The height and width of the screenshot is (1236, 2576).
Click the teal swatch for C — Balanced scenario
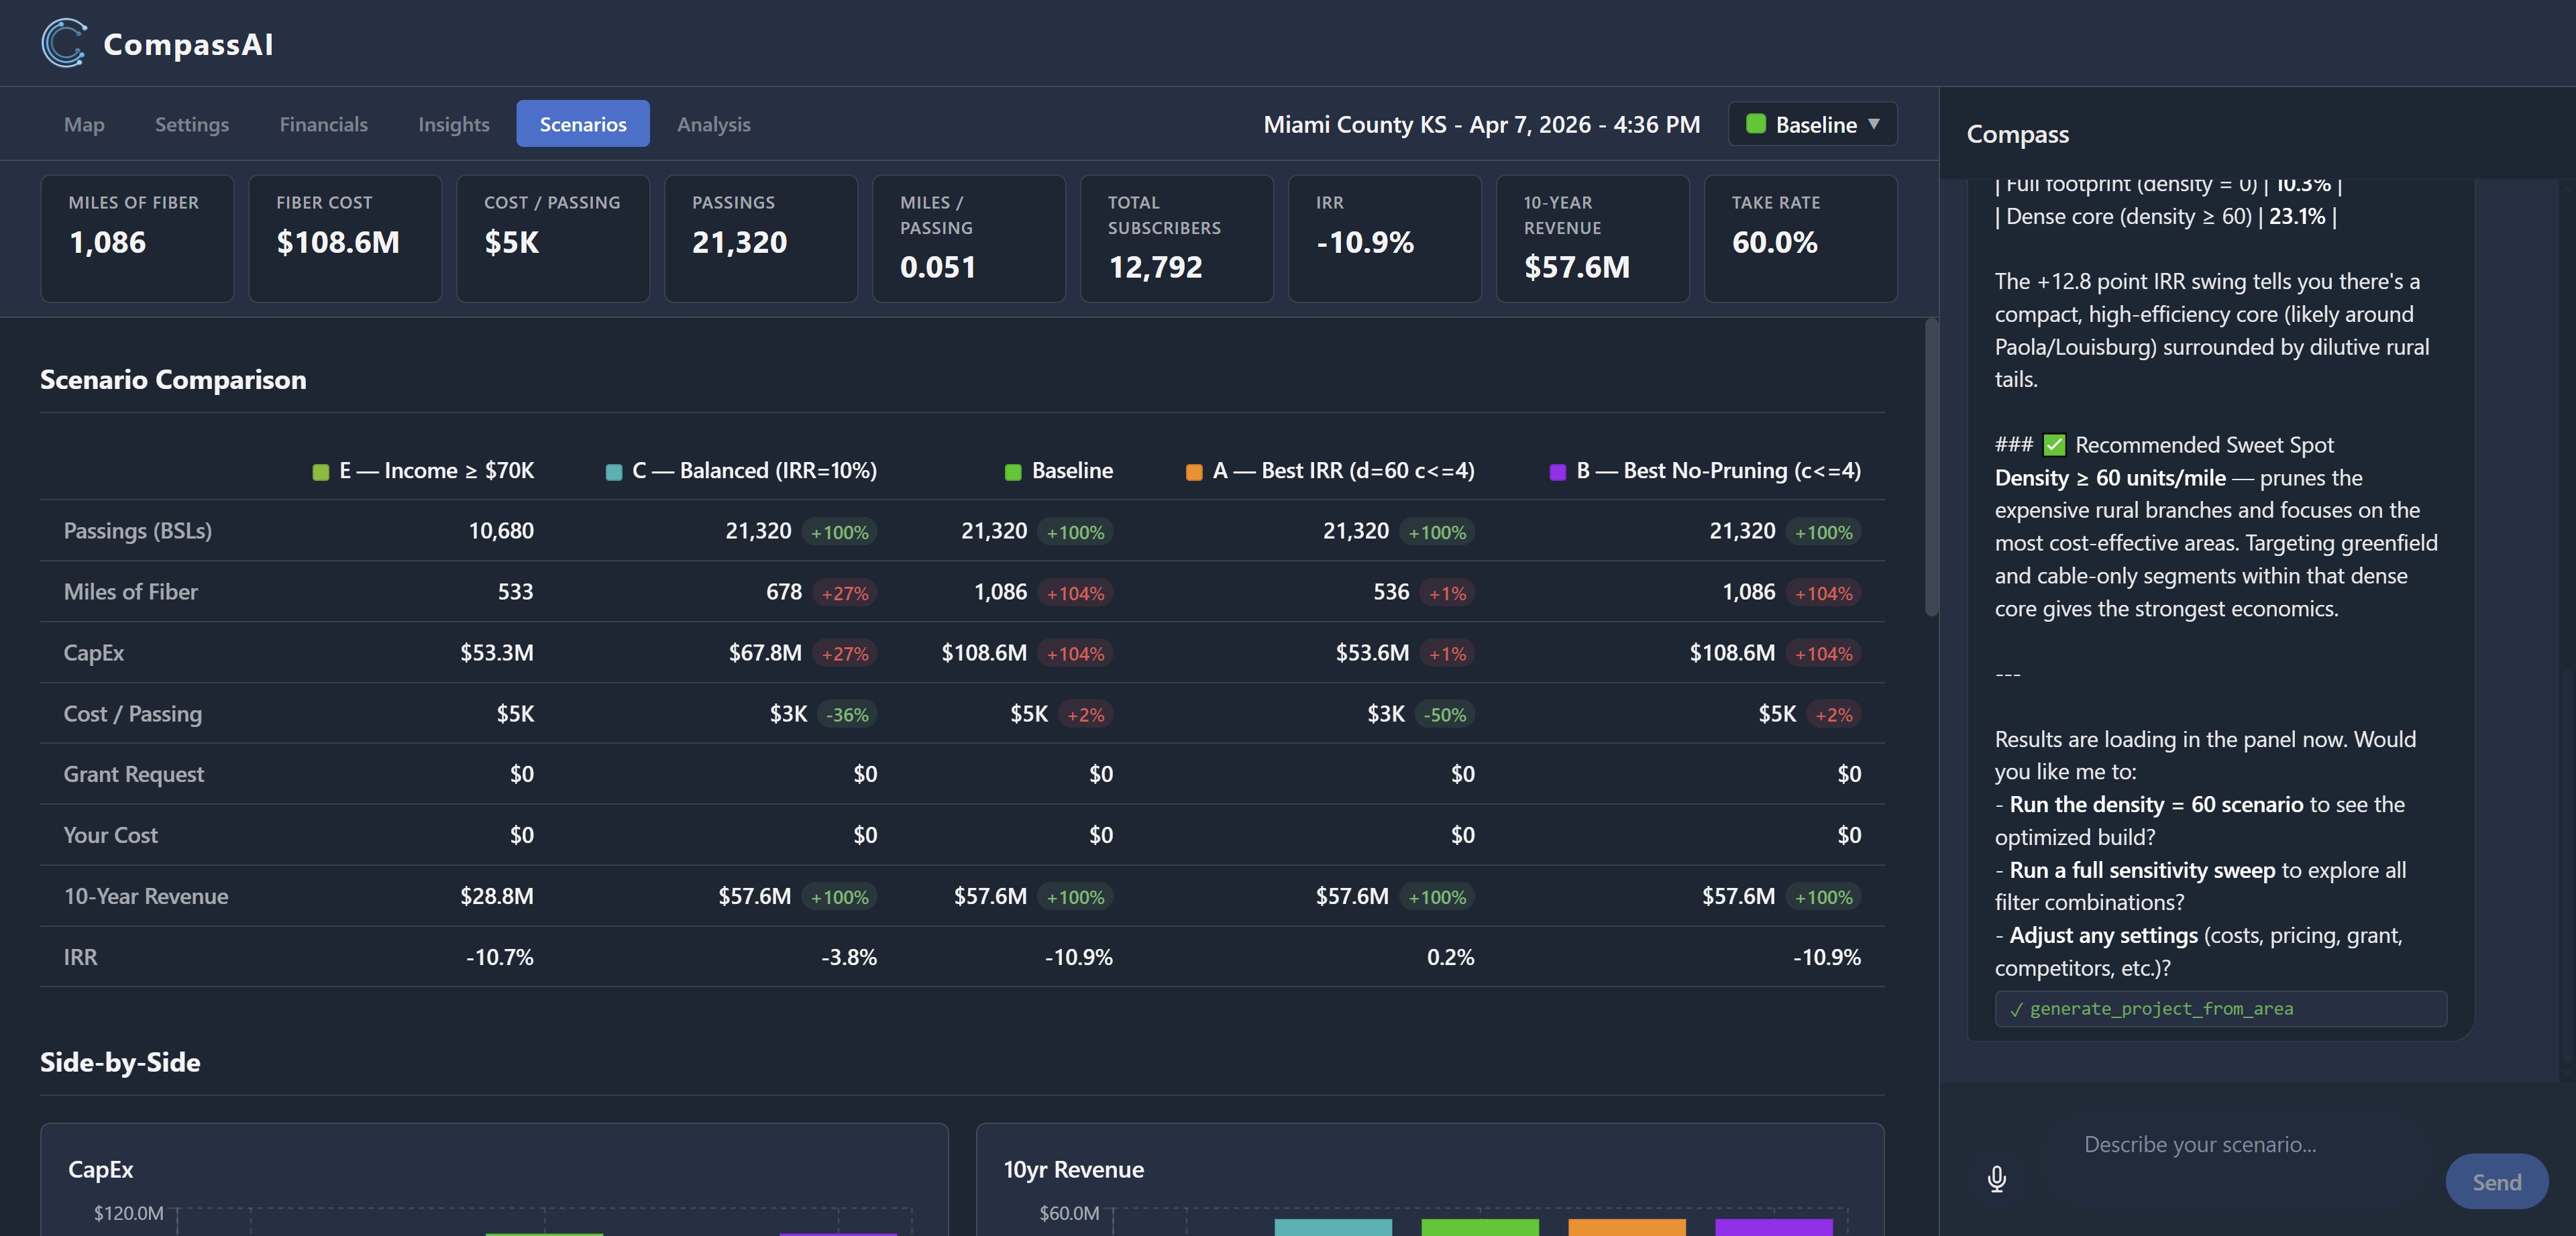pos(614,472)
